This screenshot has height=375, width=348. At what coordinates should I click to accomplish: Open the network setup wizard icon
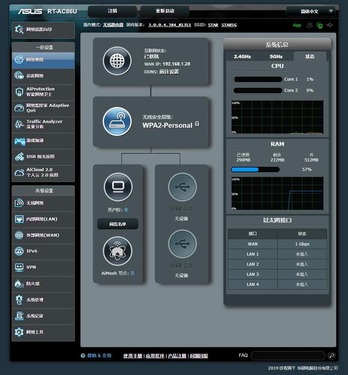point(19,29)
